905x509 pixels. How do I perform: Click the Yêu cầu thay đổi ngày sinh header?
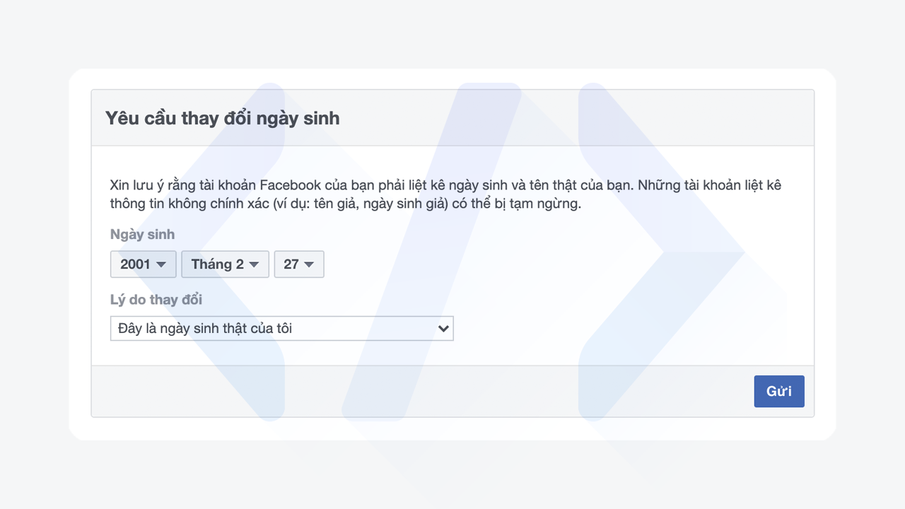(224, 118)
